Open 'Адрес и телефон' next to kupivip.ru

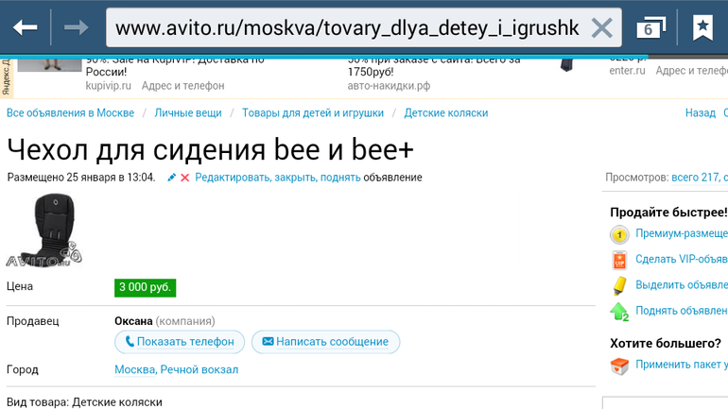(182, 86)
